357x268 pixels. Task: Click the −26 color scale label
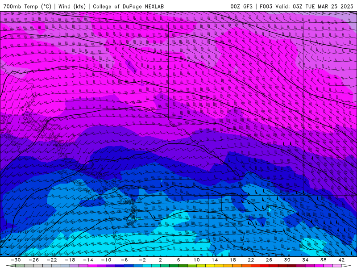(34, 260)
